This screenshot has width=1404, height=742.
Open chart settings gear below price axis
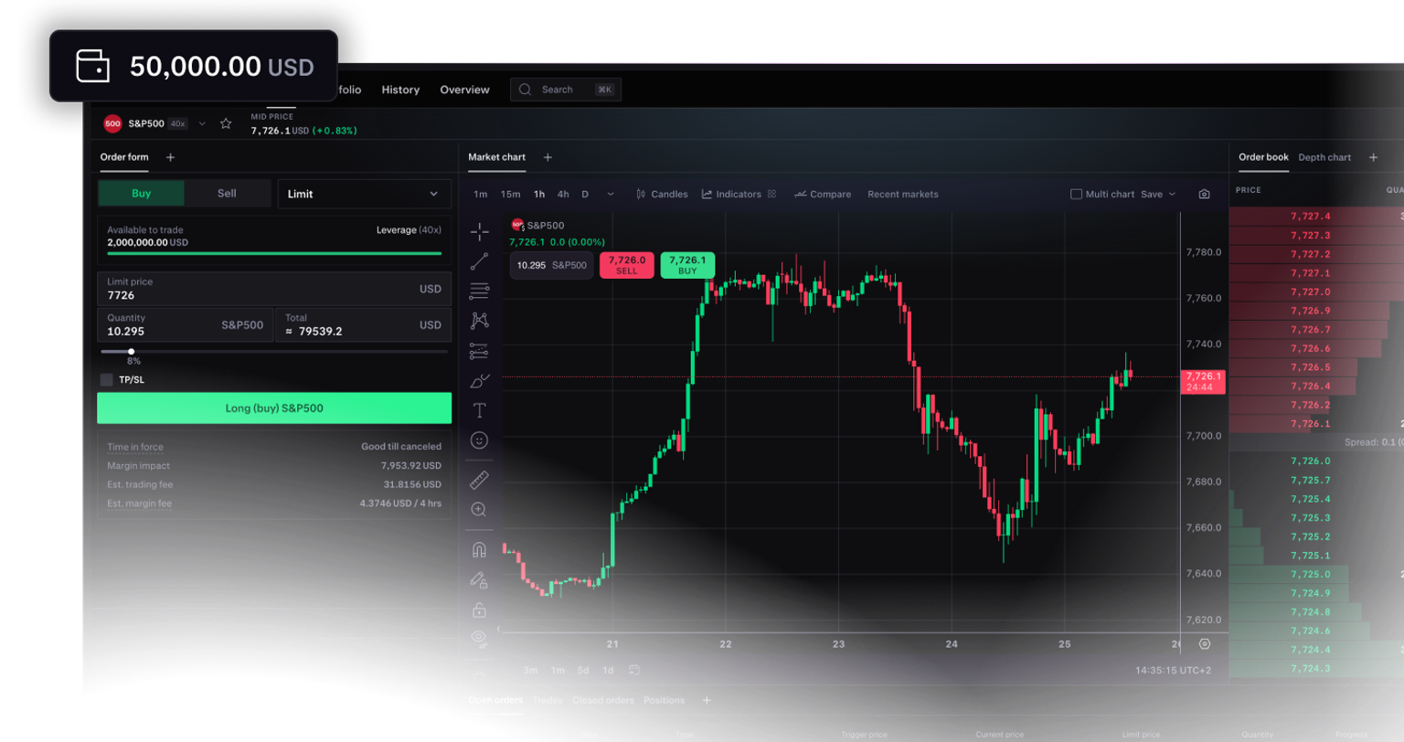(x=1205, y=644)
